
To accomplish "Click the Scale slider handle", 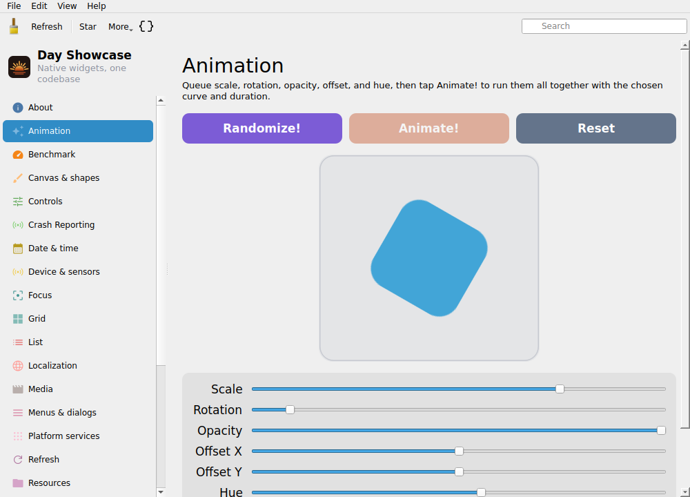I will (x=560, y=389).
